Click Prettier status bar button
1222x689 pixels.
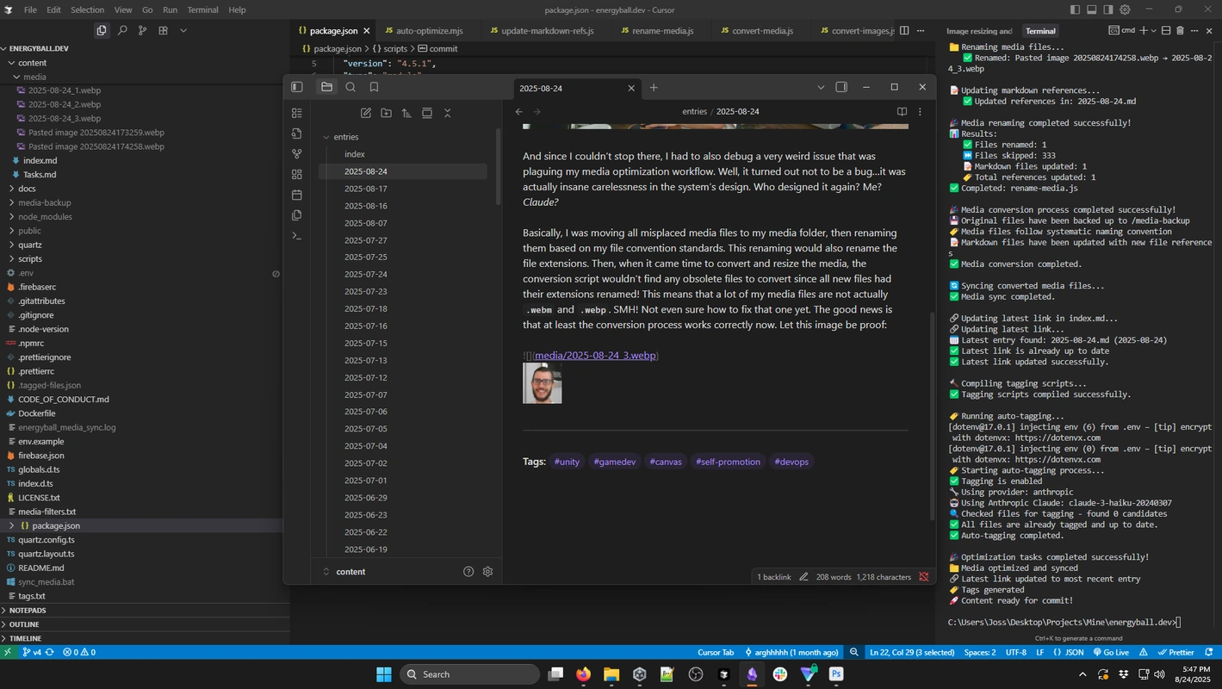[1175, 653]
